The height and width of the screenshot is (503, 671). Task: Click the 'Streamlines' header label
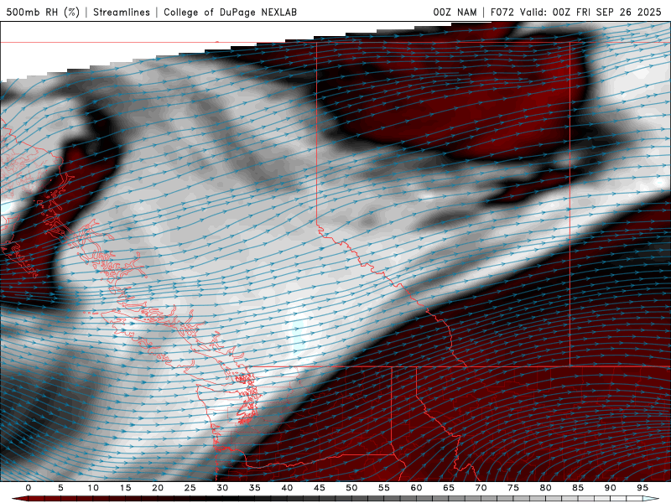click(122, 12)
